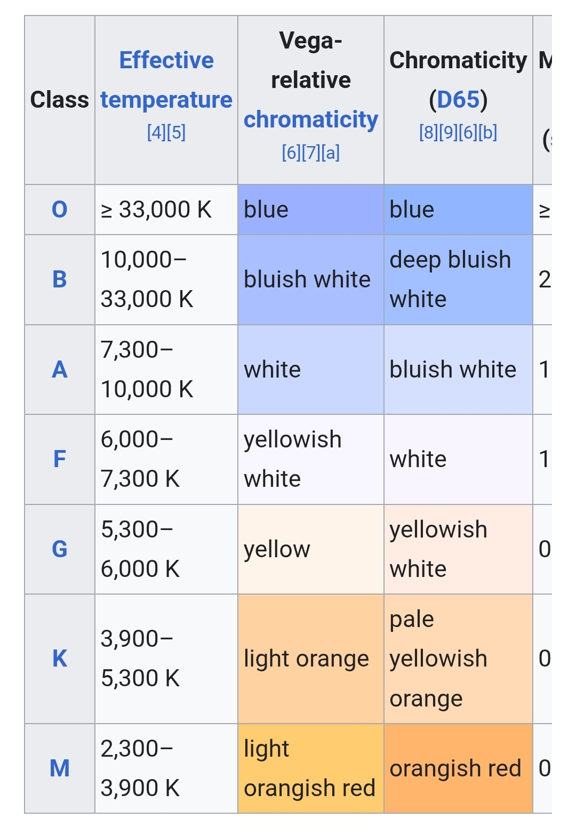The image size is (576, 834).
Task: Select the '5,300–6,000 K' cell
Action: point(166,549)
